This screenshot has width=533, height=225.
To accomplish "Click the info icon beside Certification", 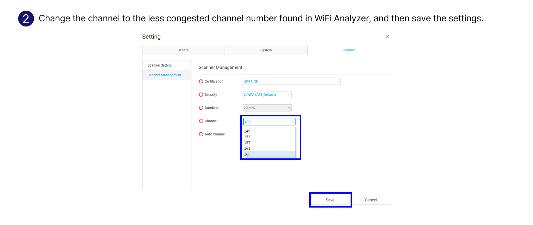I will [x=201, y=81].
